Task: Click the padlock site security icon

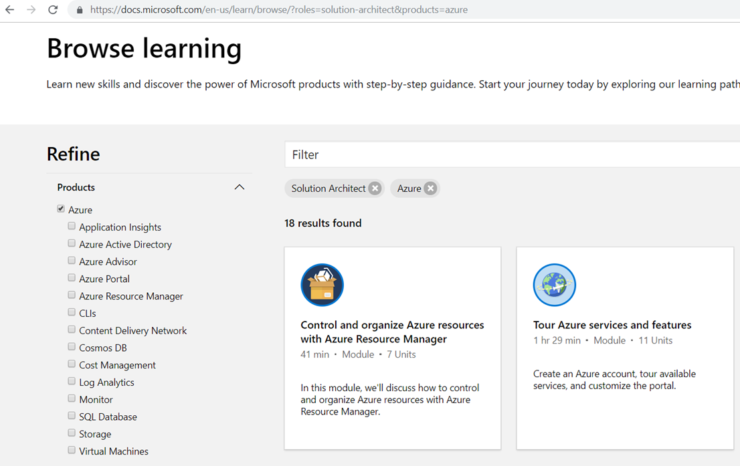Action: click(x=80, y=10)
